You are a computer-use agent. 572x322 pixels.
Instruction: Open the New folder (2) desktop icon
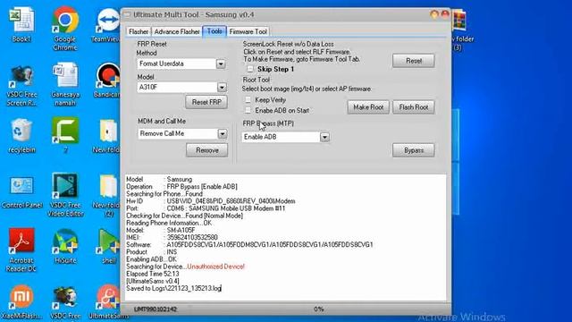tap(108, 195)
